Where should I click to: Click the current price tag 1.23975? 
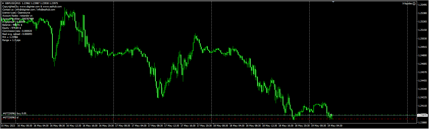(422, 116)
